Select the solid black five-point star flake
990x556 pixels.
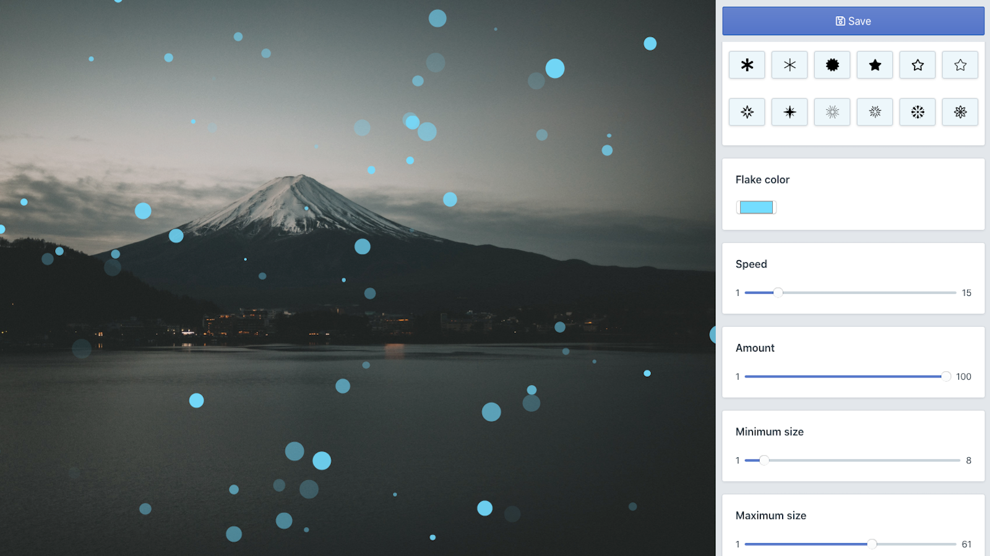[875, 65]
